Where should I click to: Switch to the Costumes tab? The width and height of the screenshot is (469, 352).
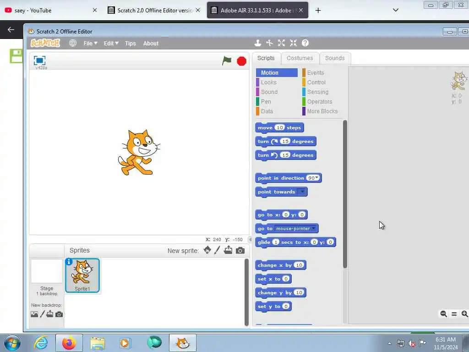pyautogui.click(x=300, y=58)
